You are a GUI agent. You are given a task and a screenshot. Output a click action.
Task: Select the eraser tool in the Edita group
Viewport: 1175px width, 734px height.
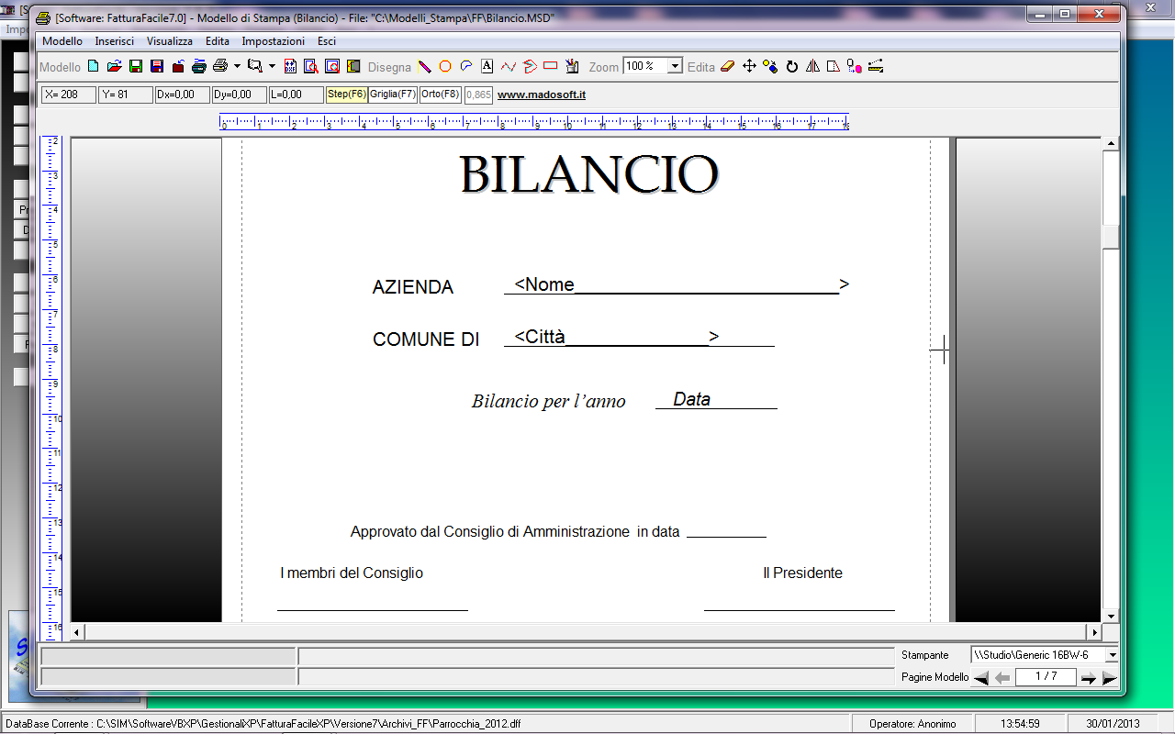(728, 66)
